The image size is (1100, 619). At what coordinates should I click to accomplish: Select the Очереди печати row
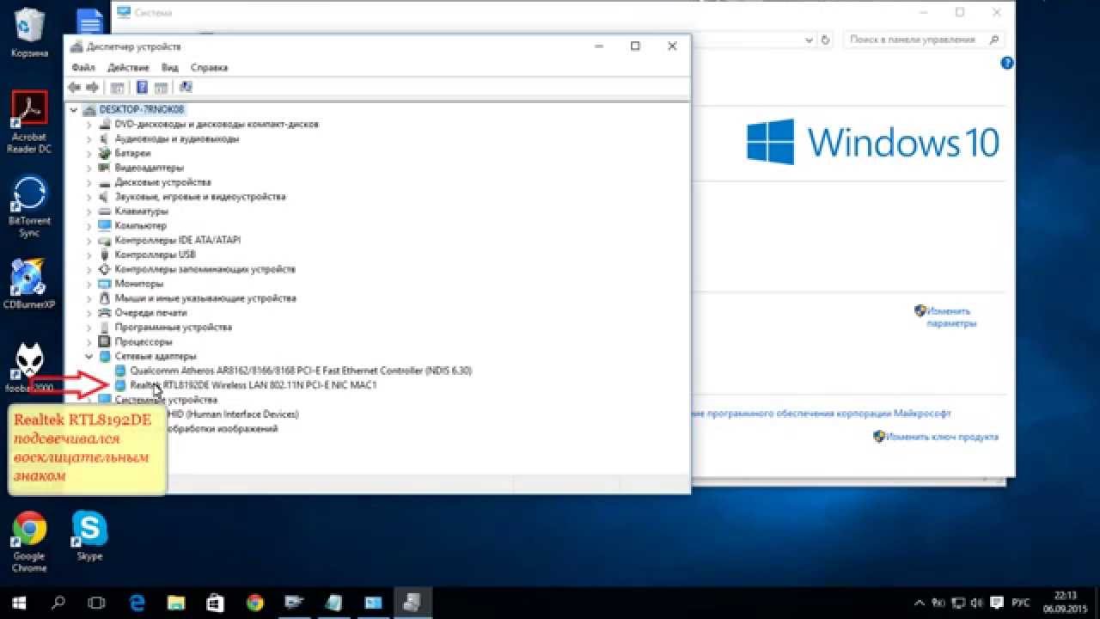click(150, 313)
